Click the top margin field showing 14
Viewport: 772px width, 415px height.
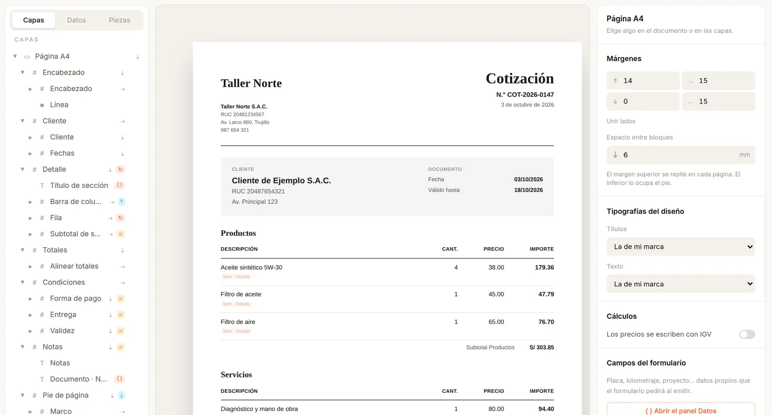(643, 81)
